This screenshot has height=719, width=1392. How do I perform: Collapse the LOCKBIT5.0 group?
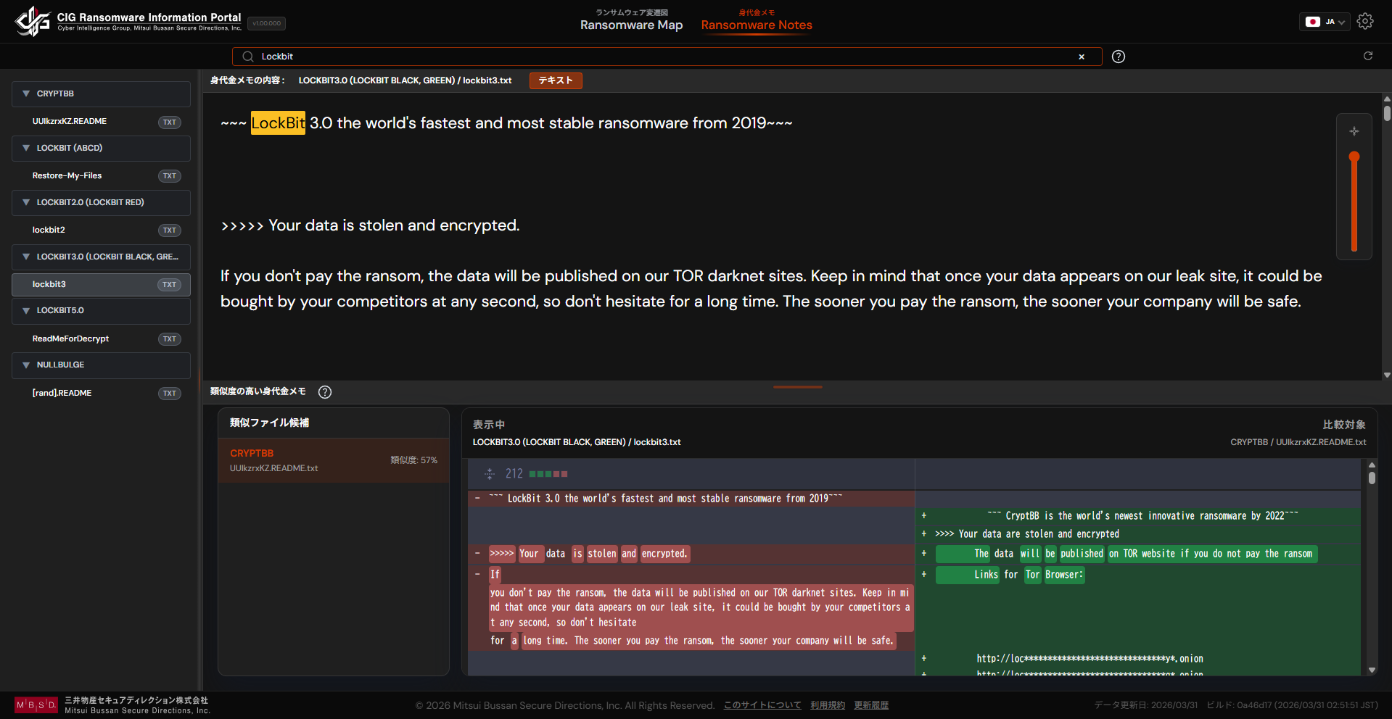point(101,311)
